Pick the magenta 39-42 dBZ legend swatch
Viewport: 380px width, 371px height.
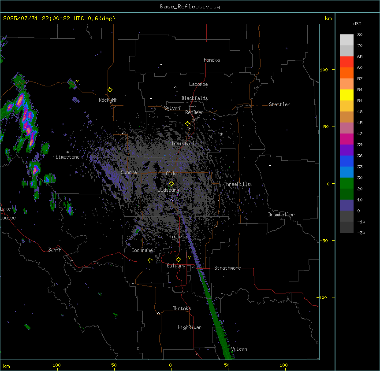click(x=346, y=139)
